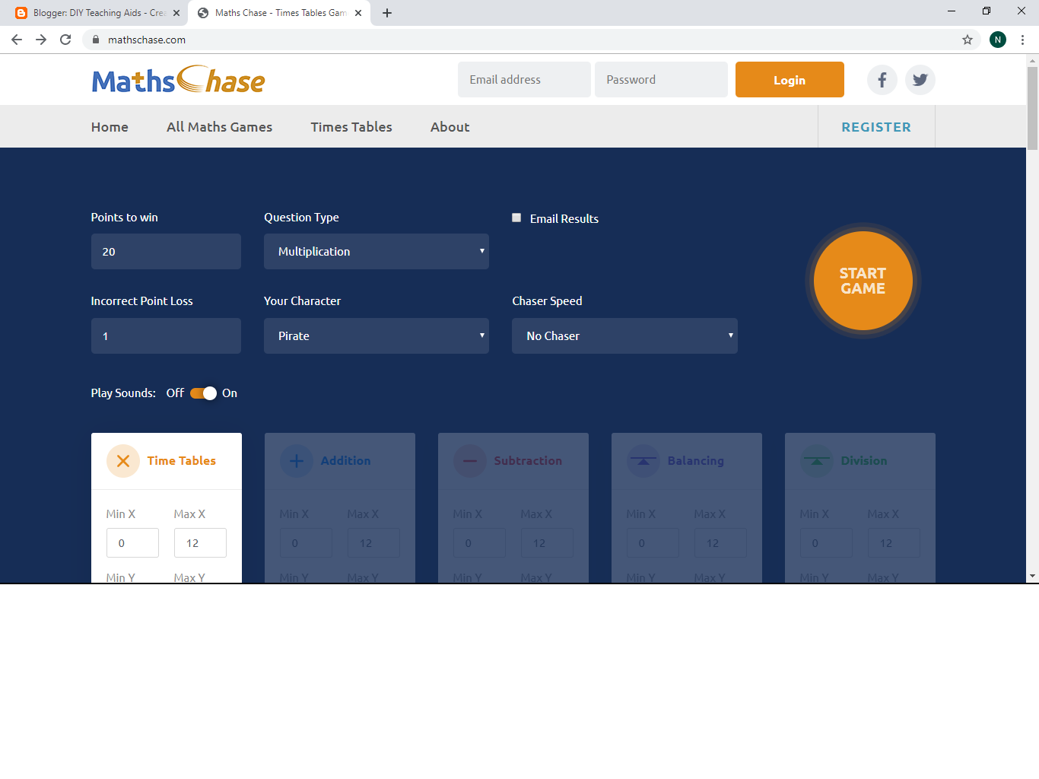Viewport: 1039px width, 779px height.
Task: Open All Maths Games menu
Action: 219,127
